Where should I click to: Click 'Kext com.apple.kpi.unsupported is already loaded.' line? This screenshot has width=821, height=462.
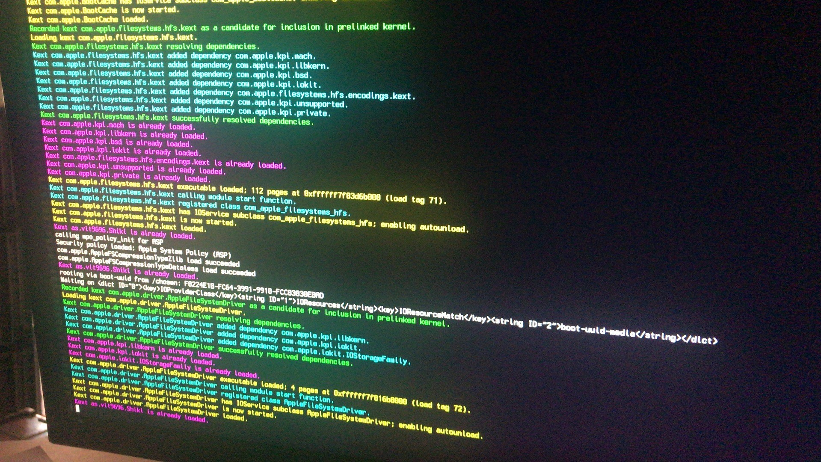(x=136, y=167)
